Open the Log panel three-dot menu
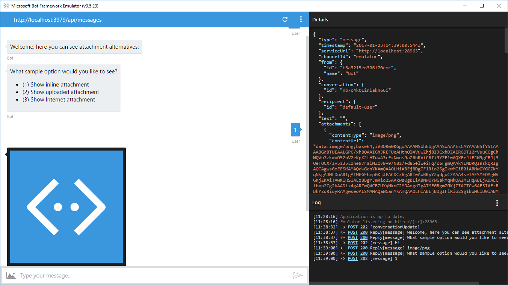The width and height of the screenshot is (508, 285). [497, 203]
